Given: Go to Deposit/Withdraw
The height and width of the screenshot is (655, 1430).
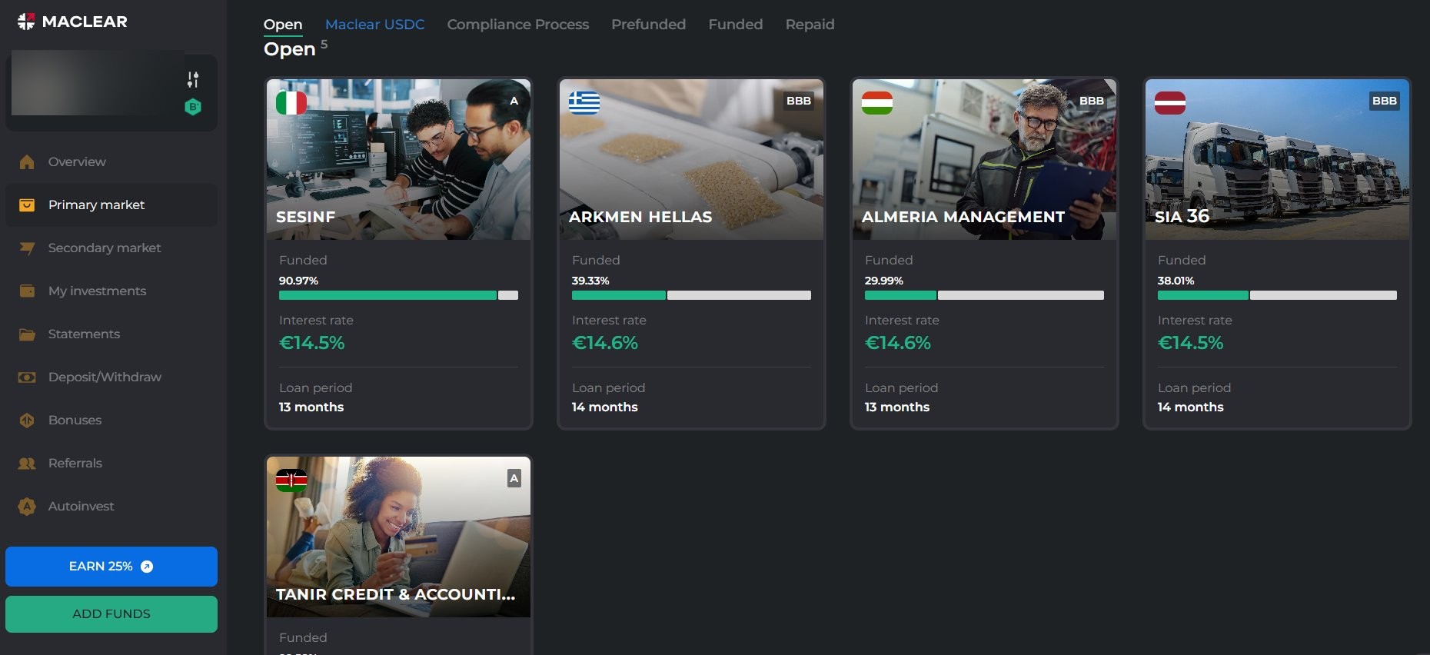Looking at the screenshot, I should point(111,377).
